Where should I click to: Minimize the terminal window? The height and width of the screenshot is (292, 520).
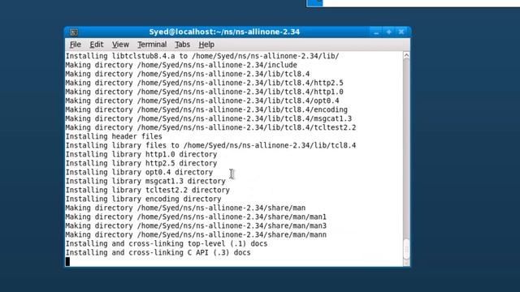376,32
